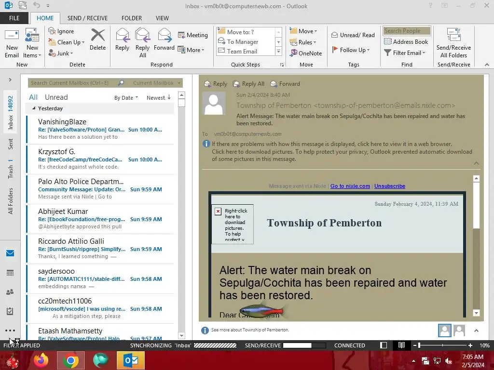Switch to Reading view in status bar
This screenshot has height=370, width=494.
[401, 345]
